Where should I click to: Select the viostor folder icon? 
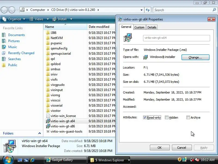coord(48,111)
